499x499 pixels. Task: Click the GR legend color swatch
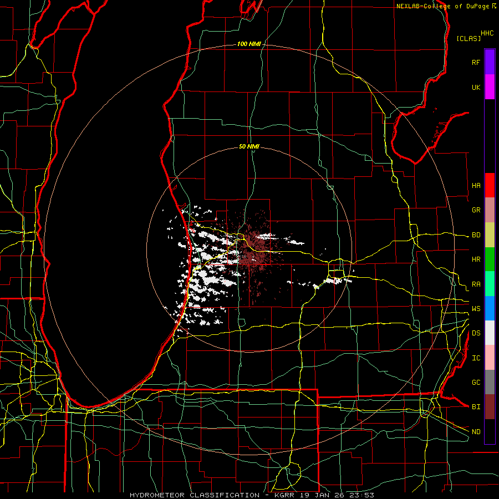(490, 210)
